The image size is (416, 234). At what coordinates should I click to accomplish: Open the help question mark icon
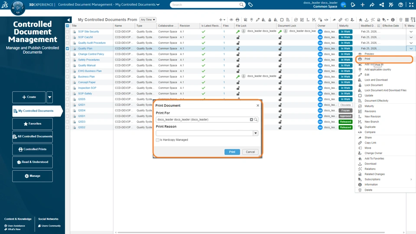(400, 4)
